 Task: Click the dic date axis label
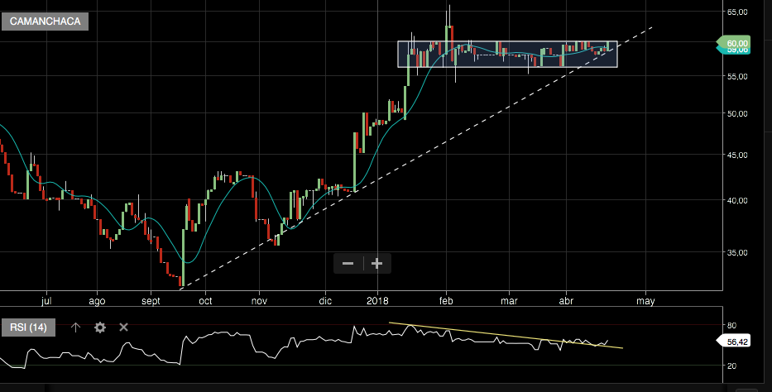point(325,300)
